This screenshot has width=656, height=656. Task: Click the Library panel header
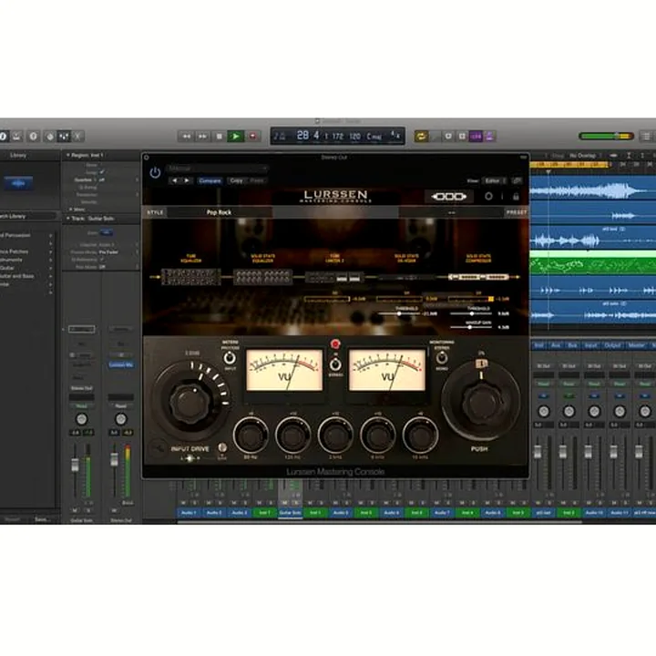[18, 155]
